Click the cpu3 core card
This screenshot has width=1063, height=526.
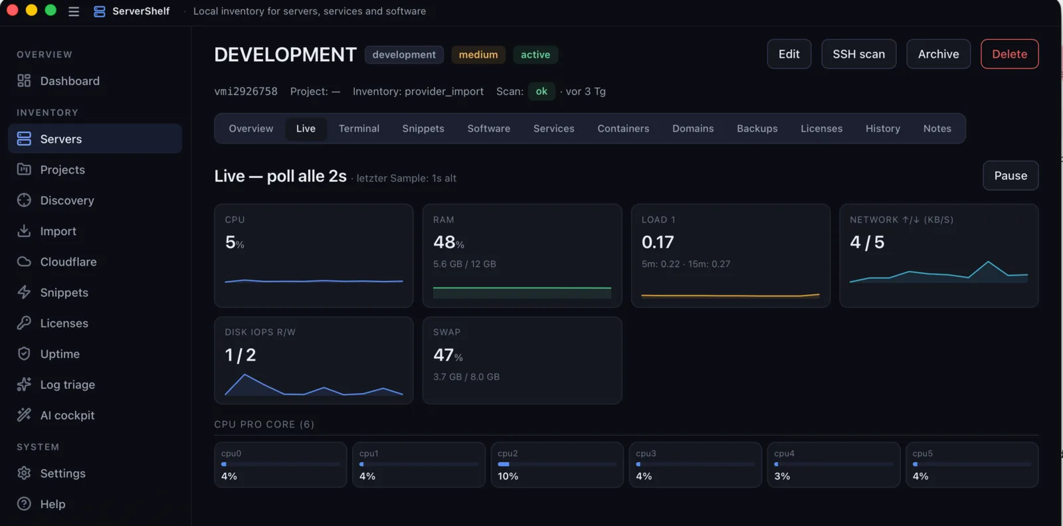pos(695,465)
